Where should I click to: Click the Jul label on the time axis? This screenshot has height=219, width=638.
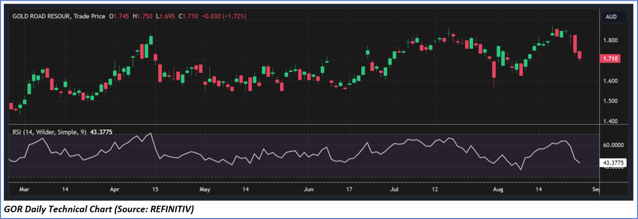coord(394,189)
